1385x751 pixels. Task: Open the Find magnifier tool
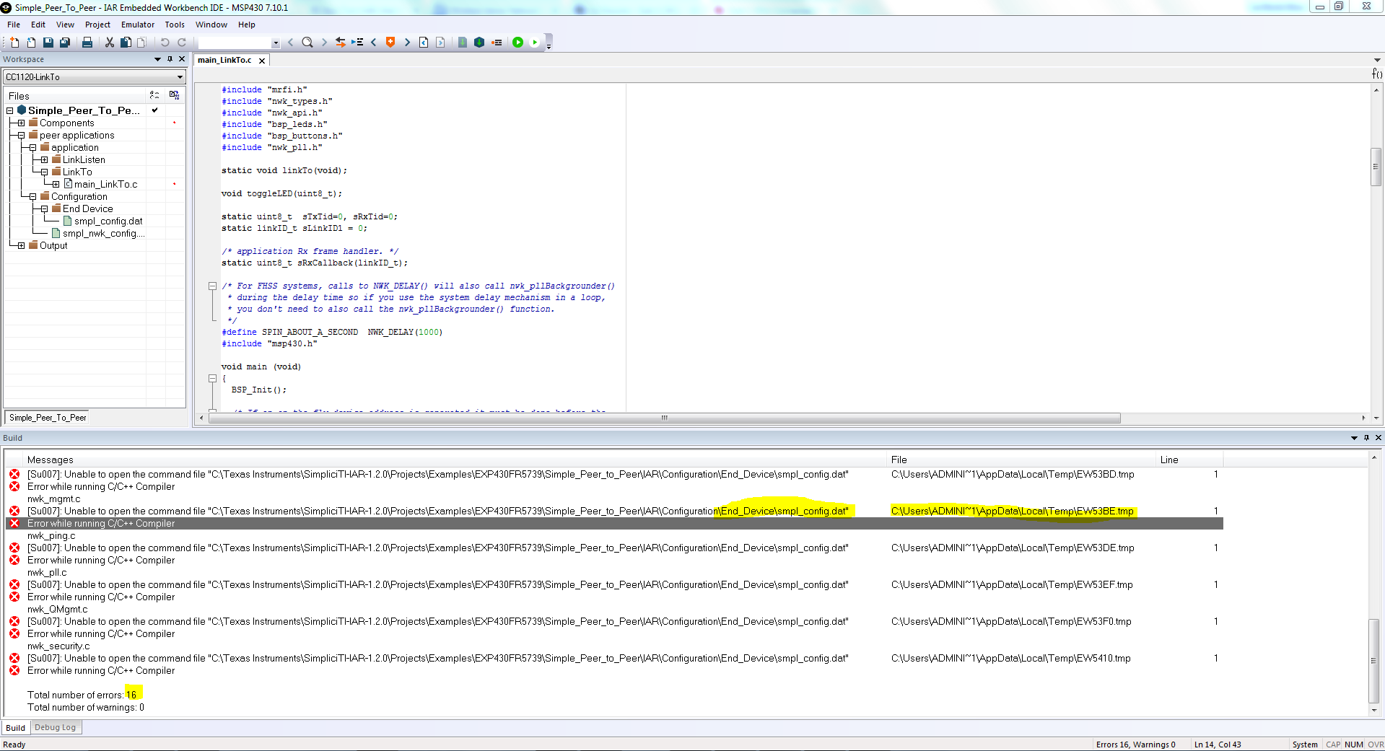coord(307,43)
